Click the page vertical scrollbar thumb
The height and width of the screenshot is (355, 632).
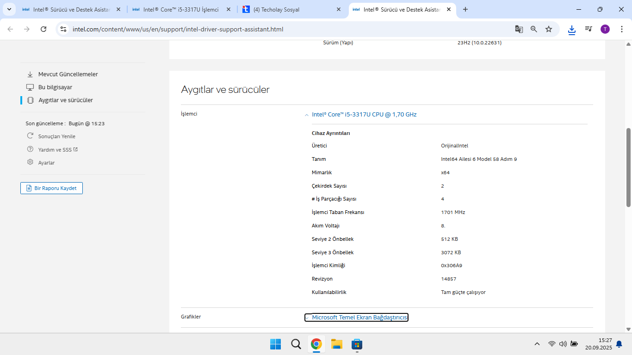point(628,167)
